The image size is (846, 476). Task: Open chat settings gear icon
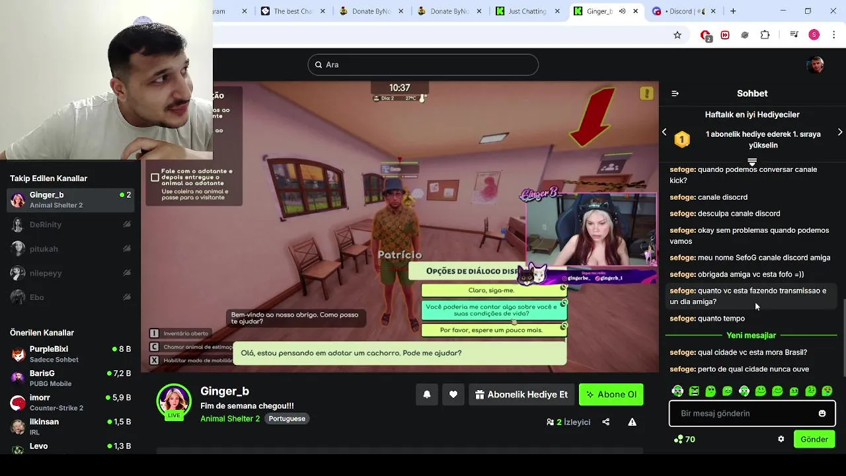[781, 439]
